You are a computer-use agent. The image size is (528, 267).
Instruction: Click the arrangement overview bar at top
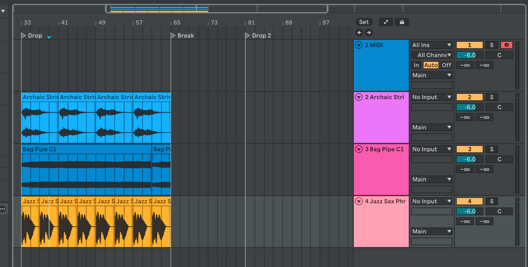tap(269, 9)
